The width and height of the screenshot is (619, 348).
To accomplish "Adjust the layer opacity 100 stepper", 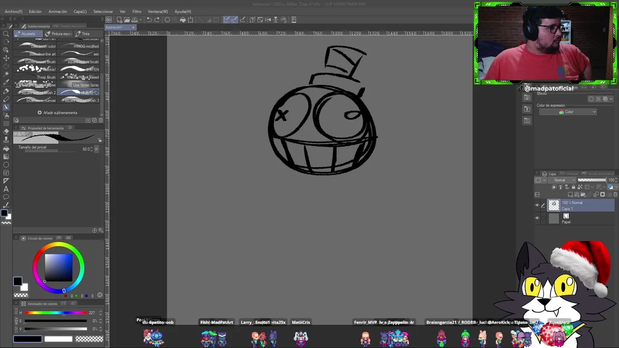I will [x=616, y=180].
